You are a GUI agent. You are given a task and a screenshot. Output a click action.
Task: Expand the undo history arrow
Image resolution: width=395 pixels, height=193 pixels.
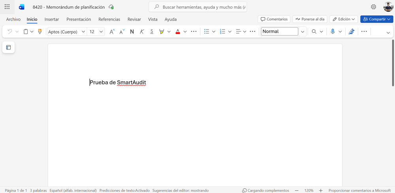tap(17, 32)
